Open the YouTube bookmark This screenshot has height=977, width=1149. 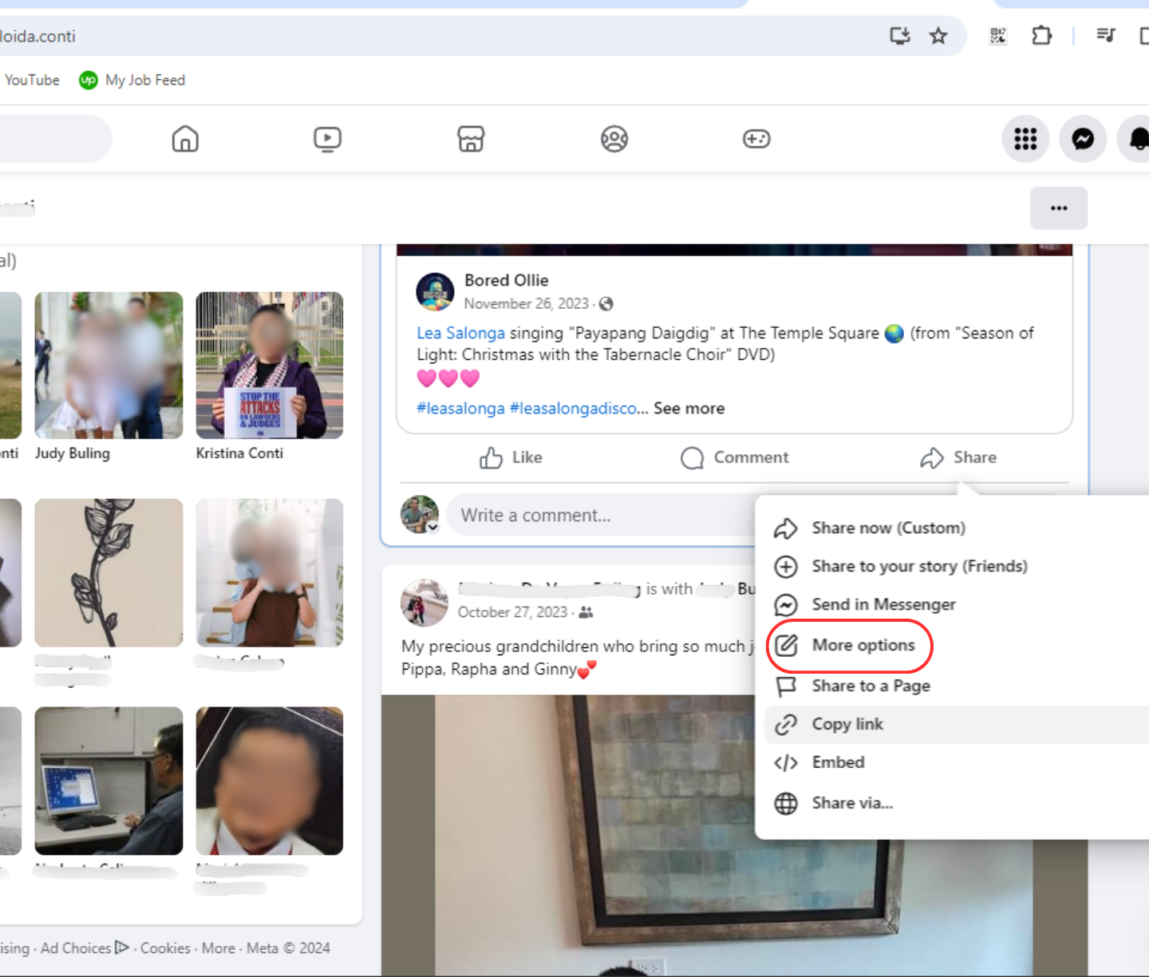click(32, 80)
